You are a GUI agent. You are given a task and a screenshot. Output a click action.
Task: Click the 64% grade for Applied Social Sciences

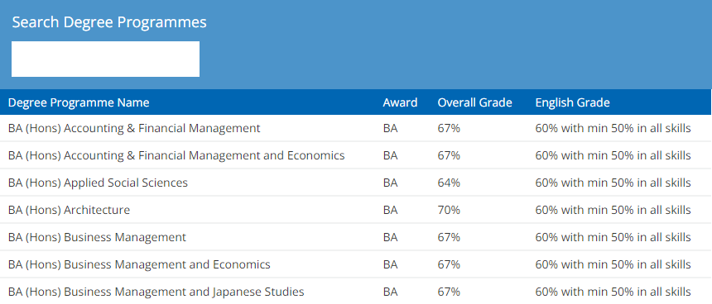[449, 183]
